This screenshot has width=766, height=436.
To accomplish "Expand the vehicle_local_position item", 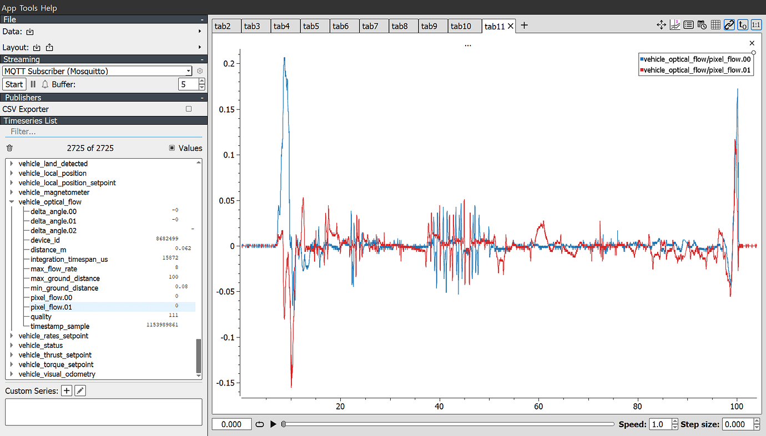I will click(12, 173).
